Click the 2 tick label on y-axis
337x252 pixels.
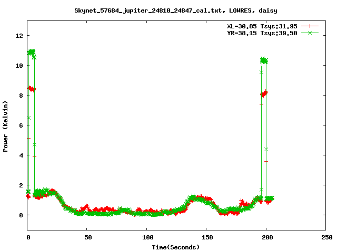tap(21, 185)
